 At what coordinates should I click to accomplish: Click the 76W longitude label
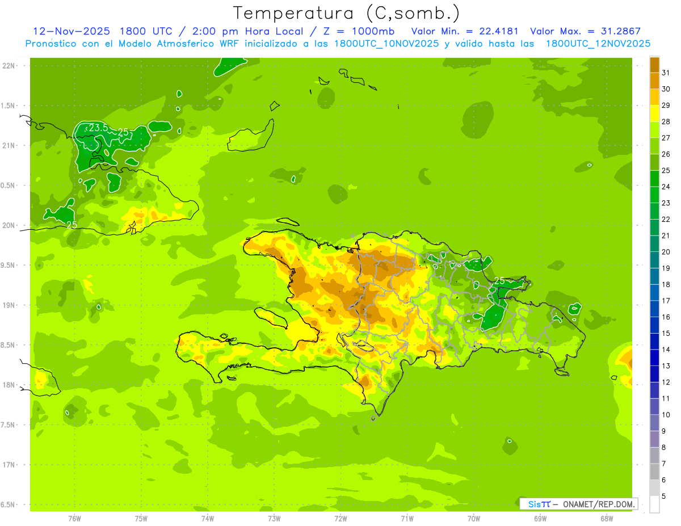74,519
